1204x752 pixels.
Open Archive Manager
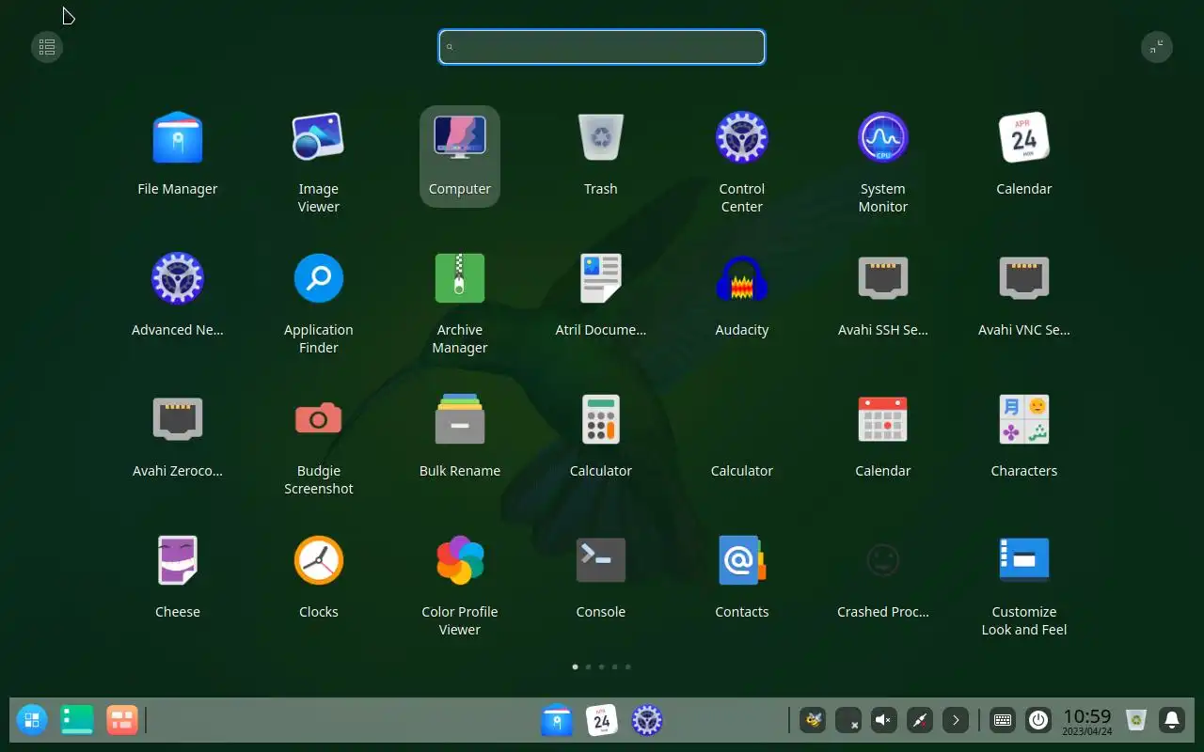[x=460, y=279]
